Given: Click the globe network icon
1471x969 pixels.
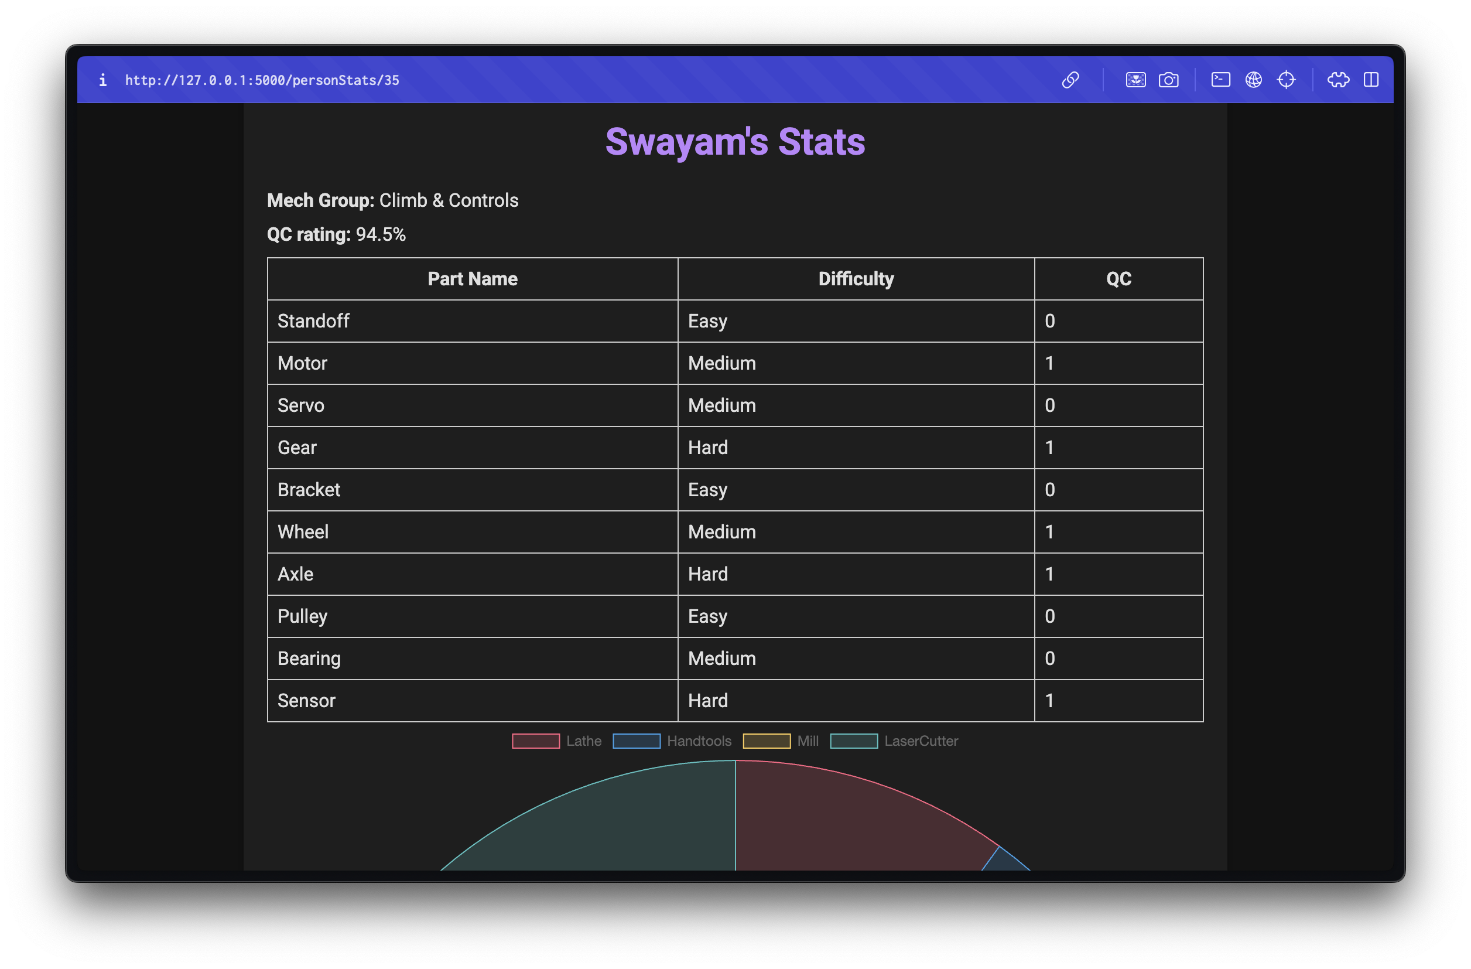Looking at the screenshot, I should click(x=1253, y=80).
